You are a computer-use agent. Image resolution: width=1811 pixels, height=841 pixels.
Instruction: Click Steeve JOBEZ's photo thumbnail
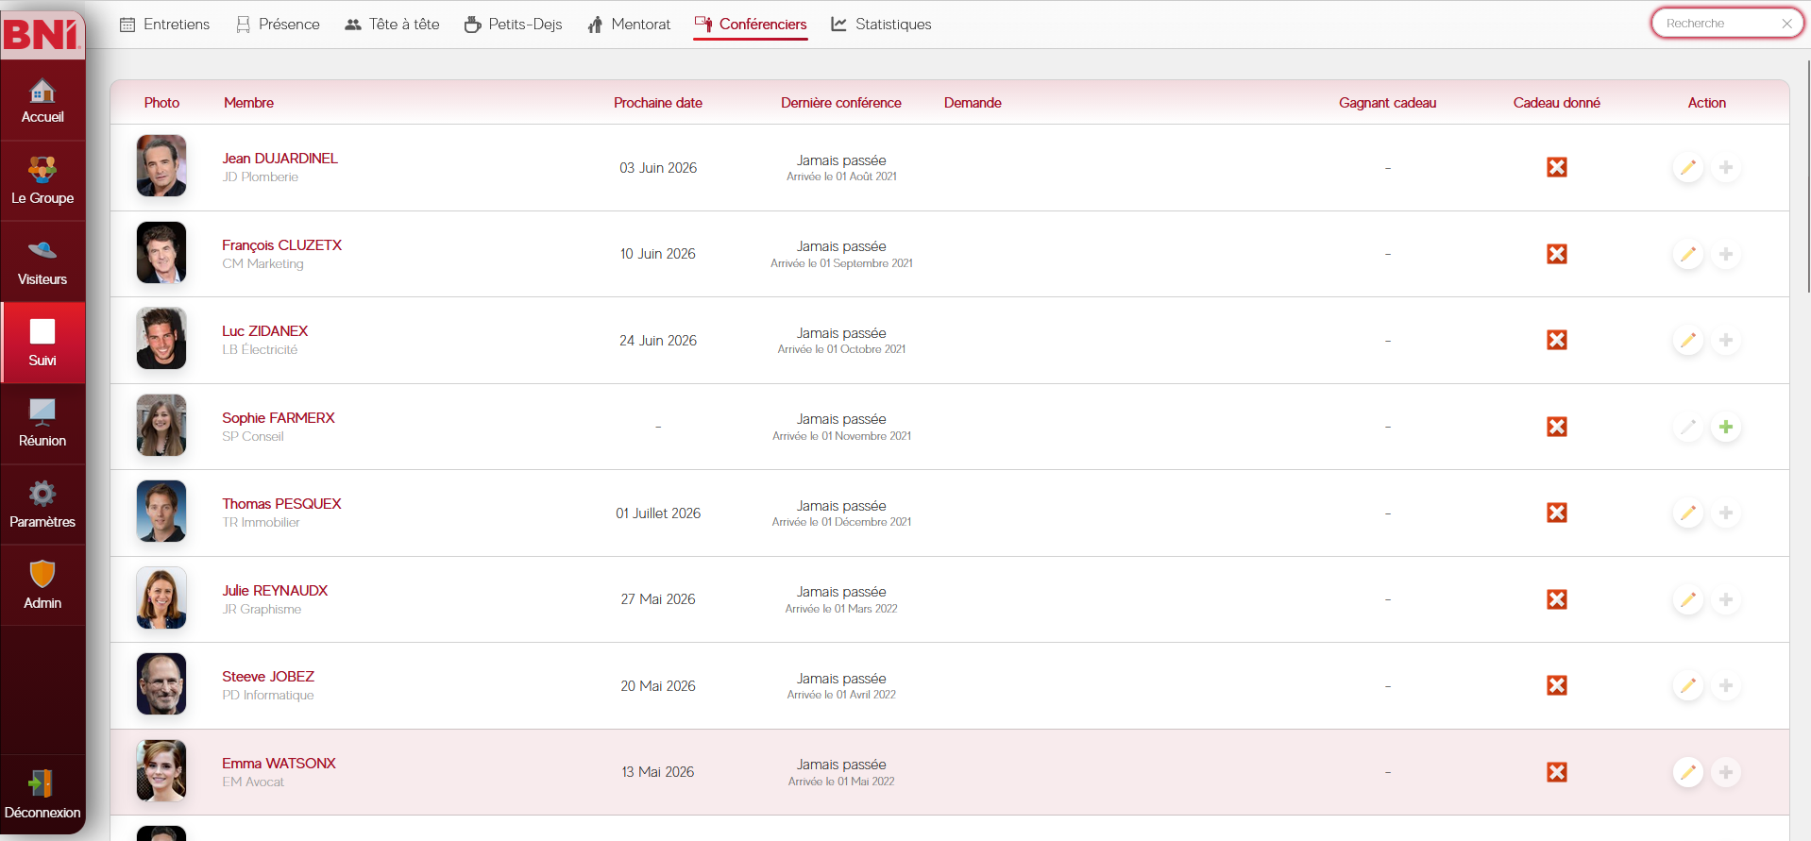[161, 684]
